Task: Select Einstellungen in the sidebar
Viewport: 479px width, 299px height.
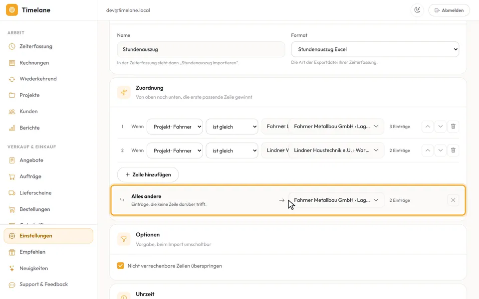Action: (48, 236)
